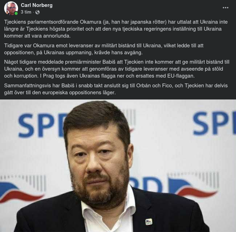236x232 pixels.
Task: Click the SPD lapel pin in the photo
Action: pyautogui.click(x=149, y=222)
